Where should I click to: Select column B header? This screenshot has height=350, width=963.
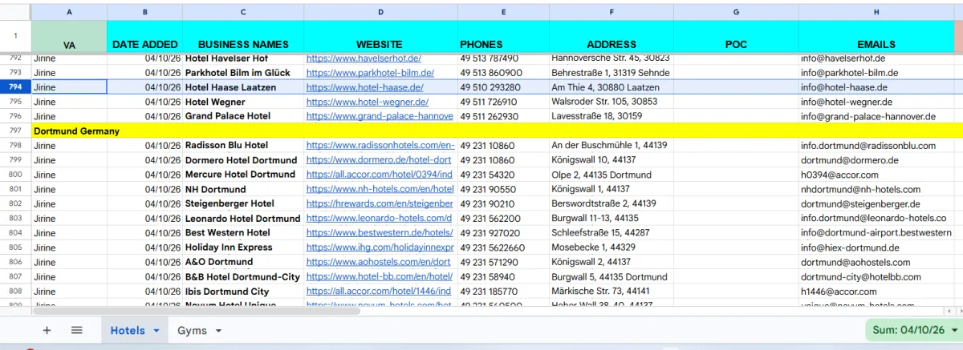click(144, 12)
